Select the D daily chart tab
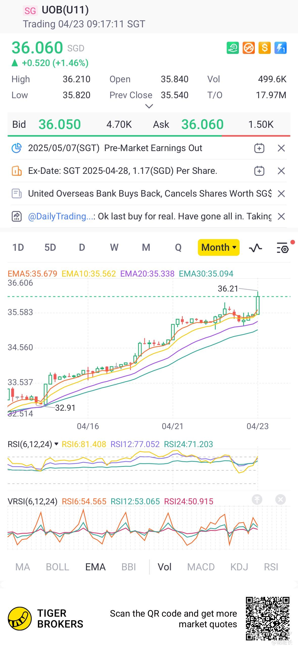298x649 pixels. coord(82,247)
